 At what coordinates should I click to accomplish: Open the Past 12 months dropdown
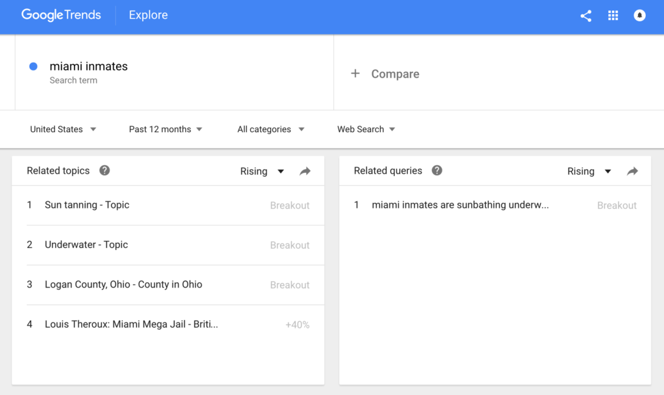(x=165, y=130)
